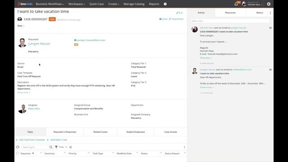288x162 pixels.
Task: Click the funnel Filter icon
Action: [x=56, y=147]
